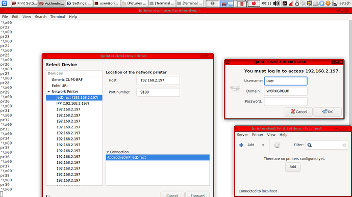Image resolution: width=352 pixels, height=197 pixels.
Task: Click Cancel in the New Printer dialog
Action: (x=172, y=194)
